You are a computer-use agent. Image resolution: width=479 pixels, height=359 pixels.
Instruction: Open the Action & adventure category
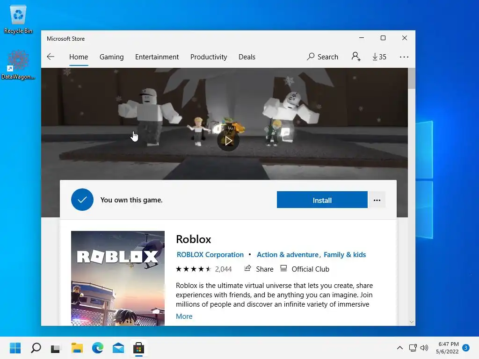click(288, 255)
